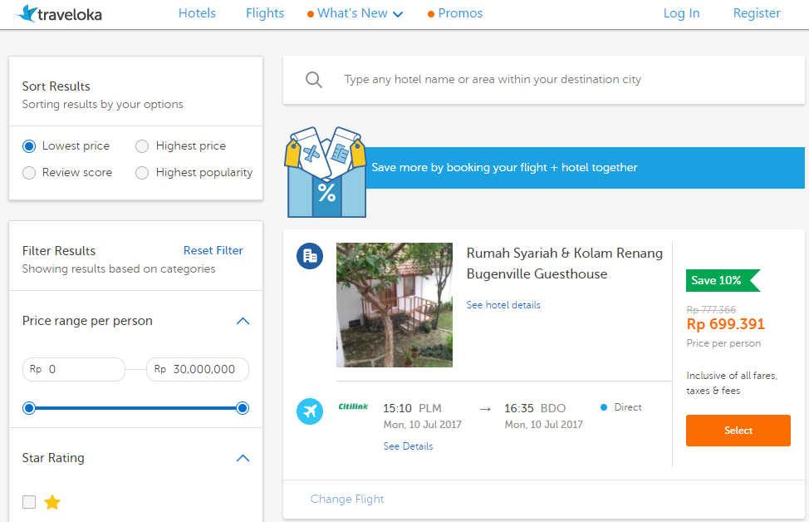The width and height of the screenshot is (809, 522).
Task: Click the flight and hotel discount bag icon
Action: pyautogui.click(x=326, y=173)
